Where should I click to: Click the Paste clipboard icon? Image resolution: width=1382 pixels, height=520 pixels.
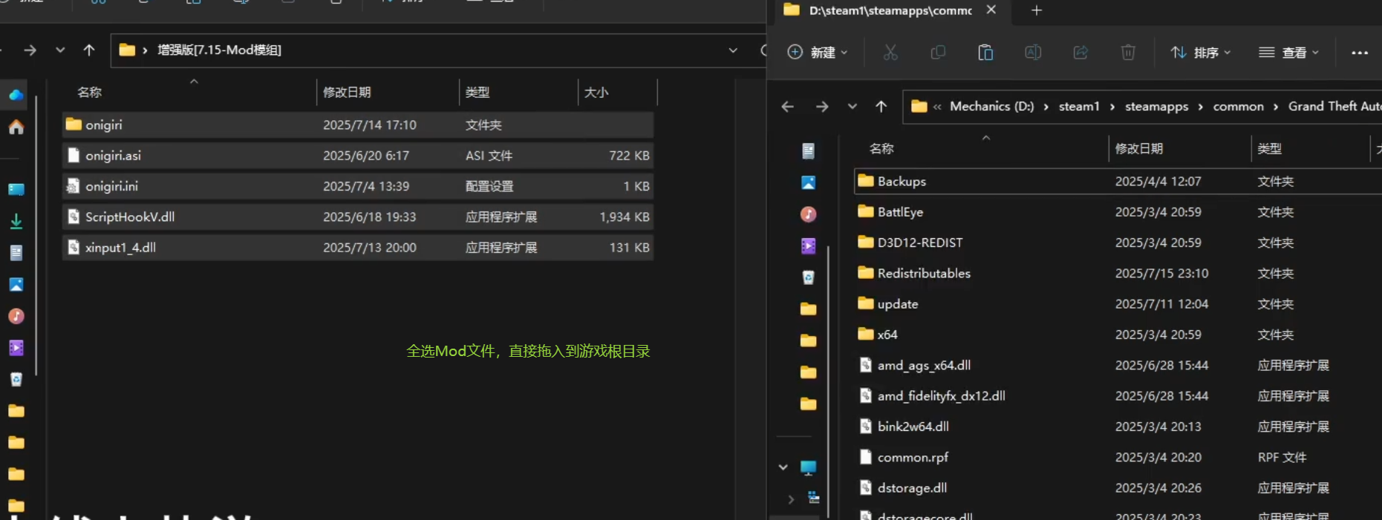[985, 53]
